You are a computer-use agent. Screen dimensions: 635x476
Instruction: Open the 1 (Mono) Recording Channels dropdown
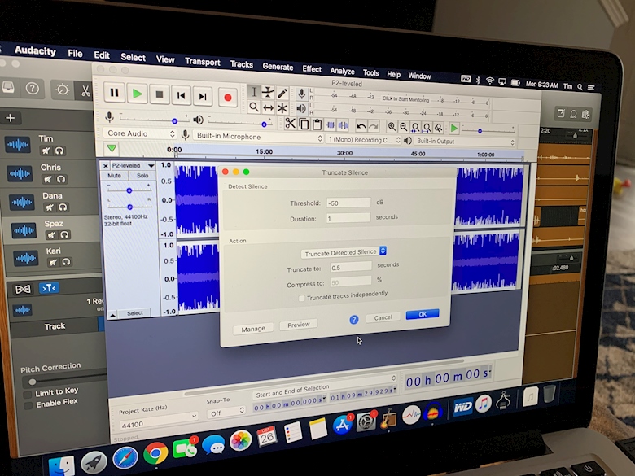[363, 140]
